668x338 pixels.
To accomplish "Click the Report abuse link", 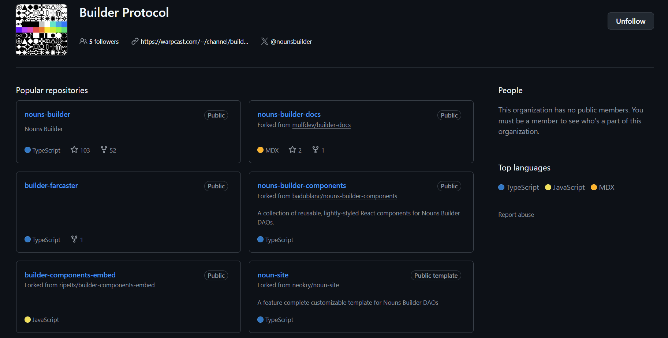I will coord(516,215).
